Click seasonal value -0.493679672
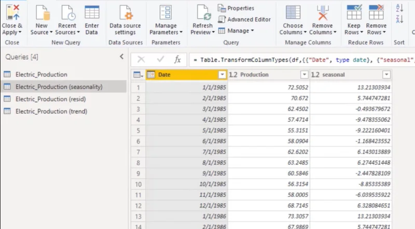The image size is (415, 229). pos(351,109)
